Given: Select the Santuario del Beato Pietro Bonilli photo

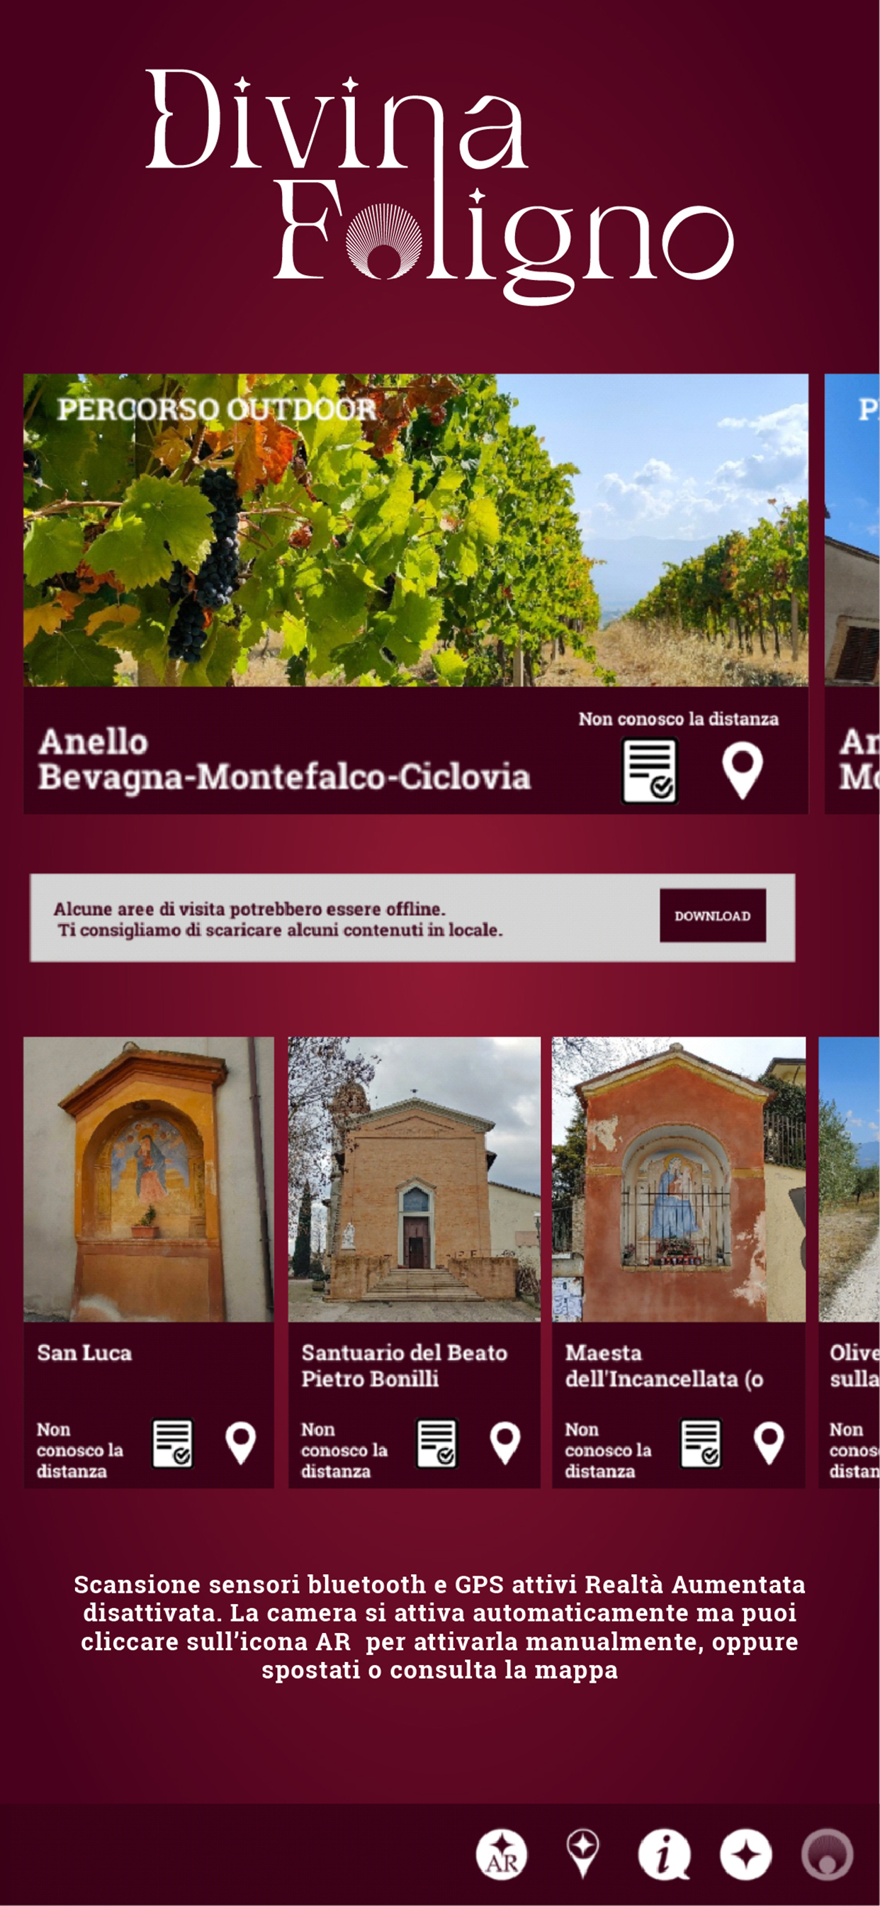Looking at the screenshot, I should (x=414, y=1179).
